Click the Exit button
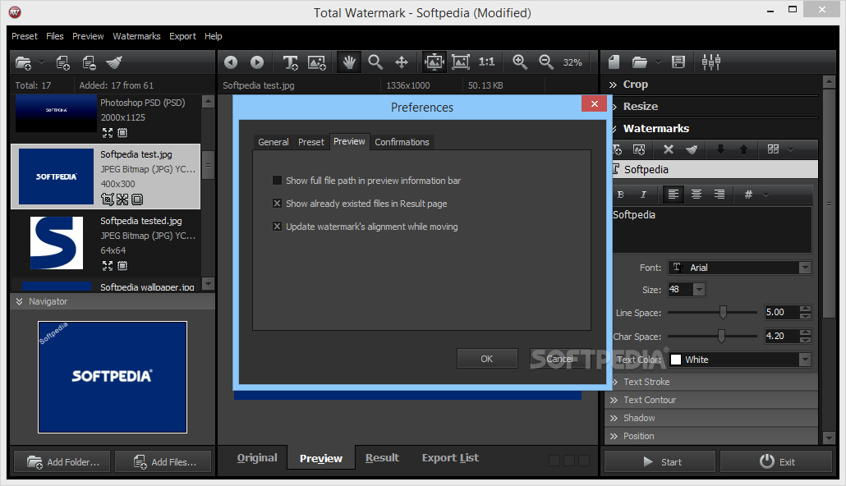The width and height of the screenshot is (846, 486). coord(776,462)
